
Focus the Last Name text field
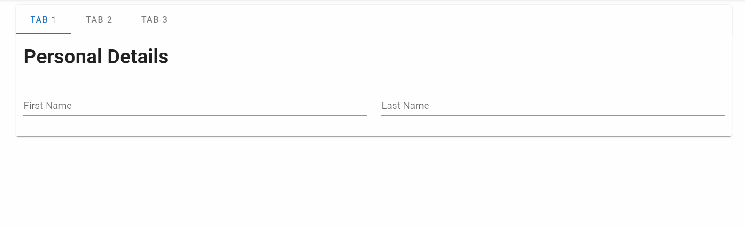(x=553, y=106)
